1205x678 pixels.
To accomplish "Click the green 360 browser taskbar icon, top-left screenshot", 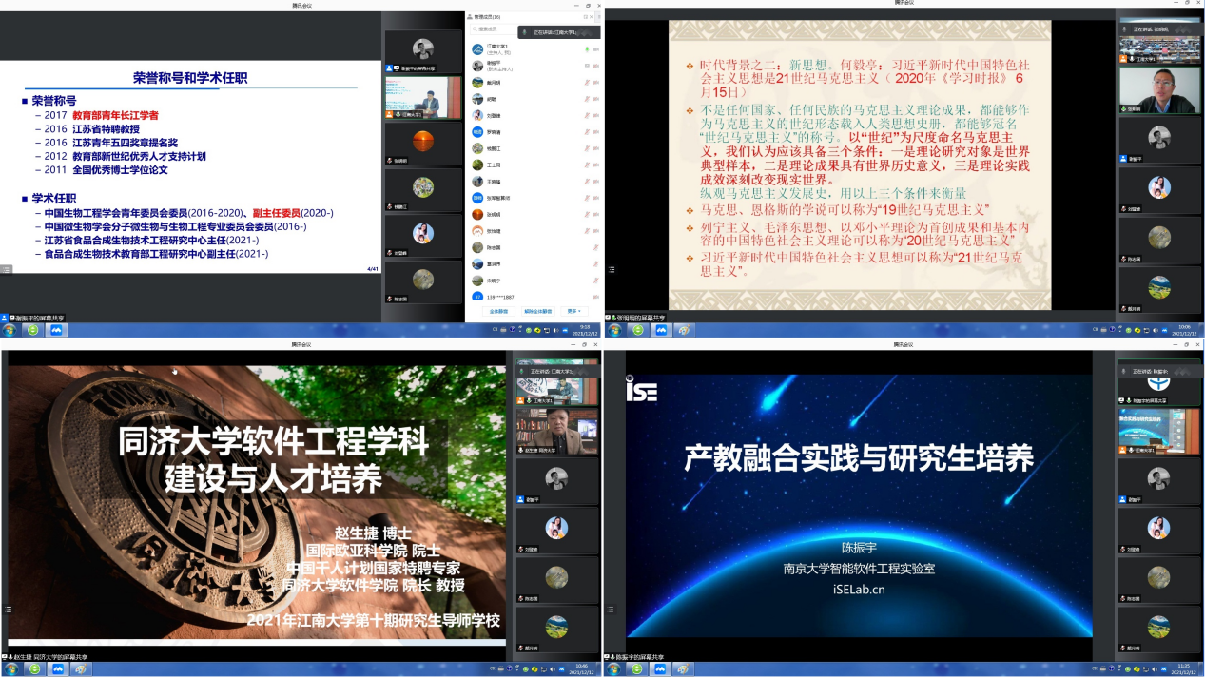I will click(33, 330).
